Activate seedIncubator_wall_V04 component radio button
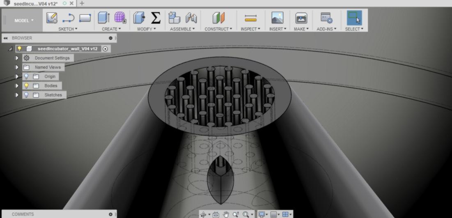 (x=105, y=49)
